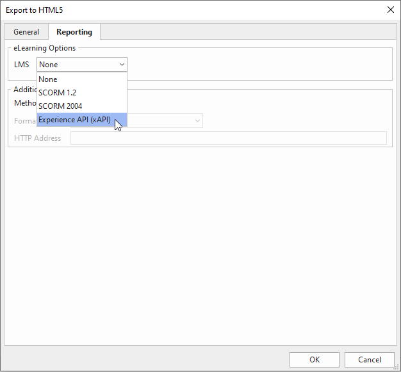Click the greyed-out Format label
Viewport: 401px width, 372px height.
[24, 120]
